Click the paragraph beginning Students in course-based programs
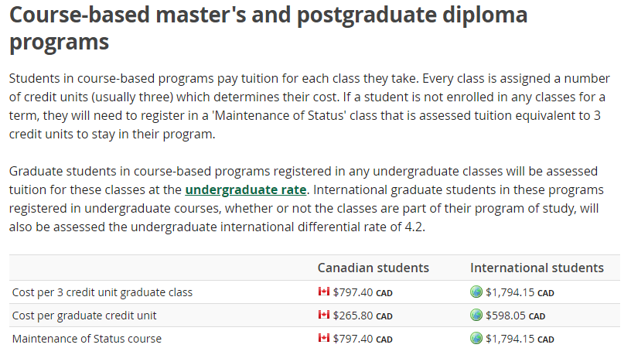Image resolution: width=631 pixels, height=348 pixels. (309, 106)
